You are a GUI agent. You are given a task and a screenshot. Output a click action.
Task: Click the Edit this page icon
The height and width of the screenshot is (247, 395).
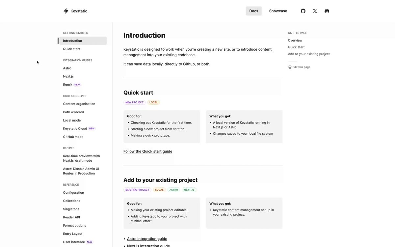[x=290, y=67]
